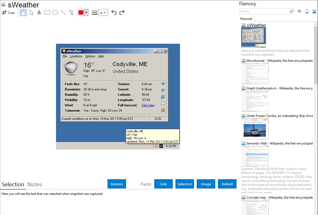Switch to the Personal tab
Viewport: 318px width, 215px height.
point(246,19)
